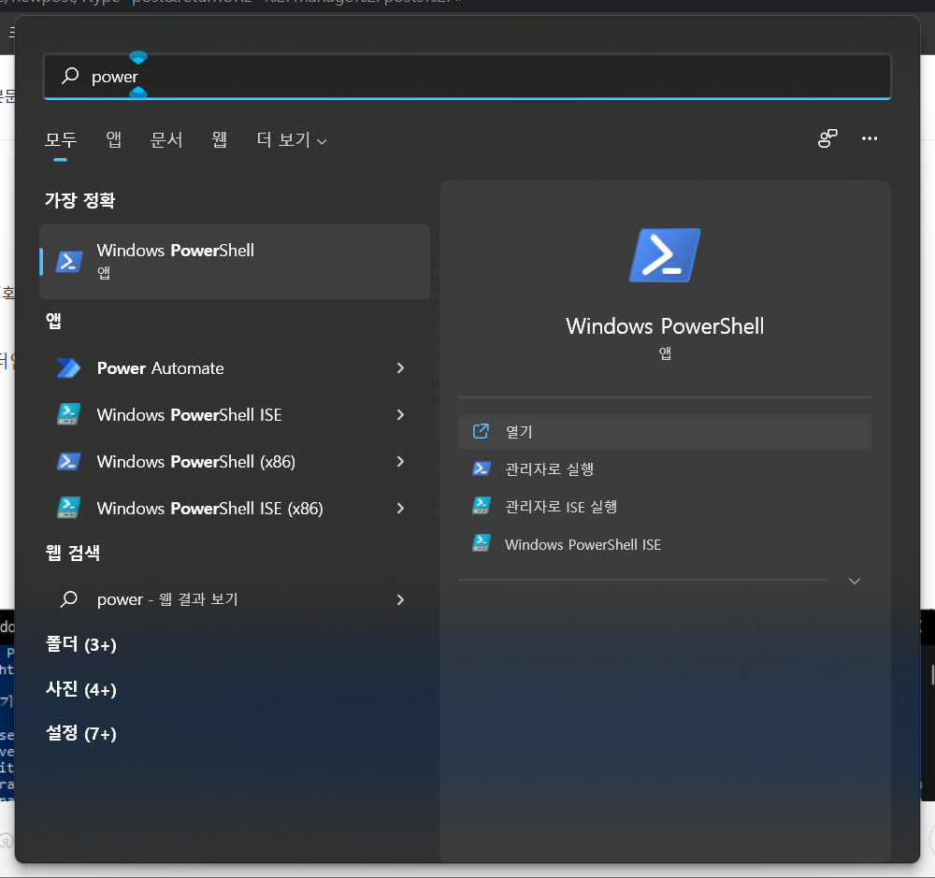Click Windows PowerShell title in preview pane
The width and height of the screenshot is (935, 878).
[665, 326]
